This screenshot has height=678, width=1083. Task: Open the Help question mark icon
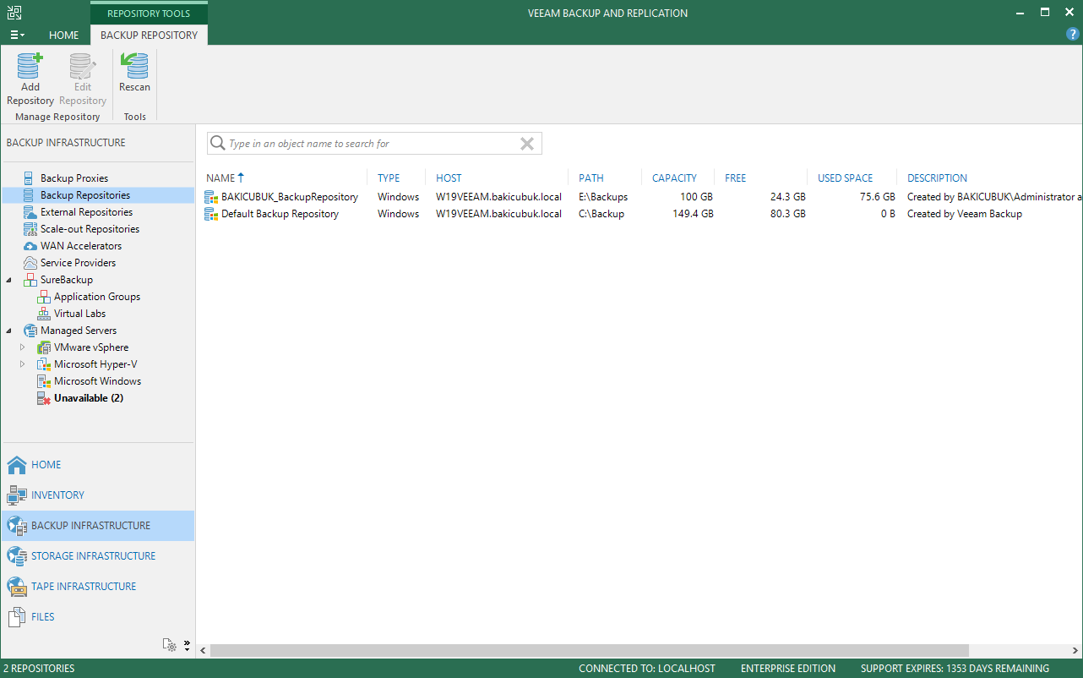(1073, 35)
